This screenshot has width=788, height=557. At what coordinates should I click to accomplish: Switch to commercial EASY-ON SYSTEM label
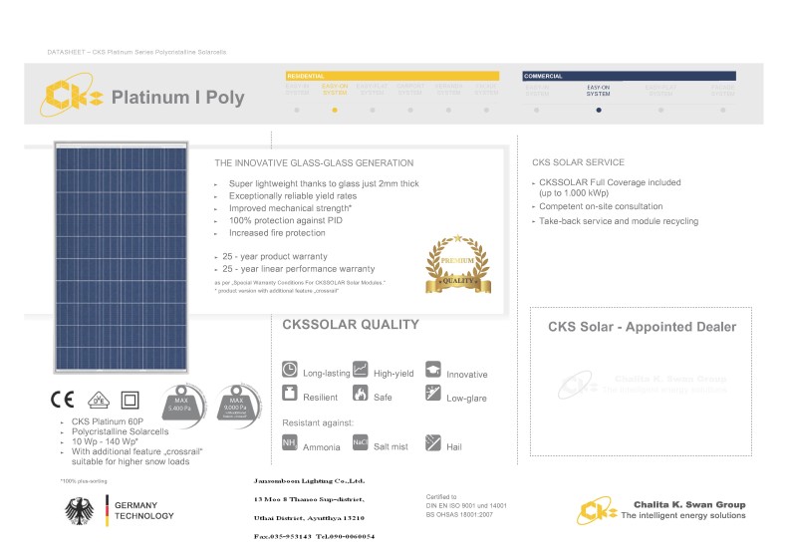[x=598, y=91]
